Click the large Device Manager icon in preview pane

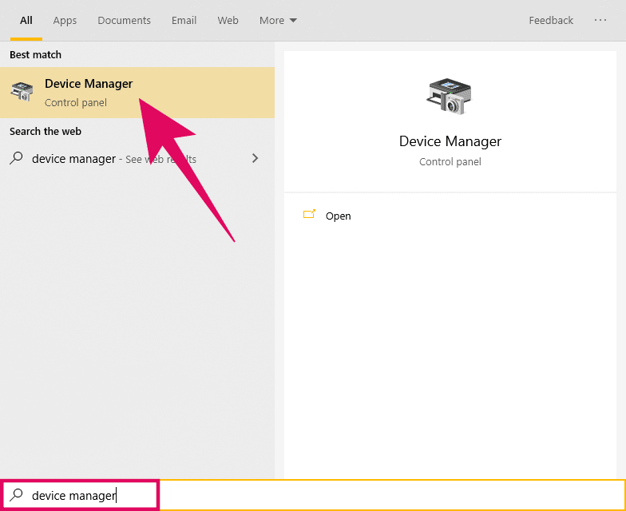[450, 96]
